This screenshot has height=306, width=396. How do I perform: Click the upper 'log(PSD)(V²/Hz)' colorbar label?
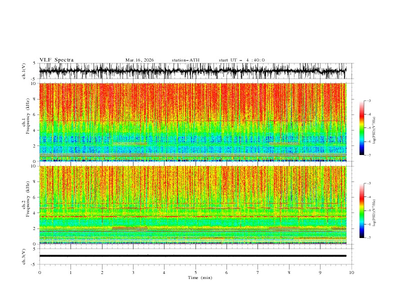pyautogui.click(x=374, y=130)
